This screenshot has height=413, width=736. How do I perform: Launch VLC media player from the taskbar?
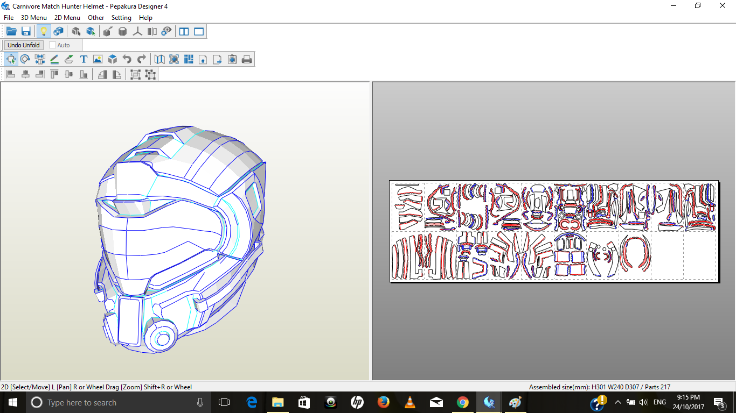point(409,402)
